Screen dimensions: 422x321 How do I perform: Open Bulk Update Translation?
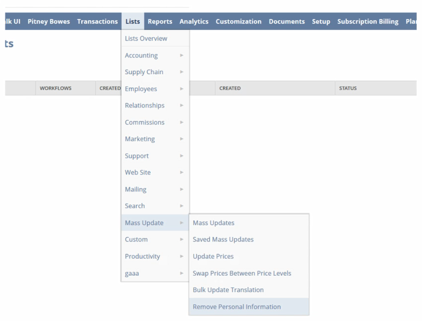click(249, 290)
